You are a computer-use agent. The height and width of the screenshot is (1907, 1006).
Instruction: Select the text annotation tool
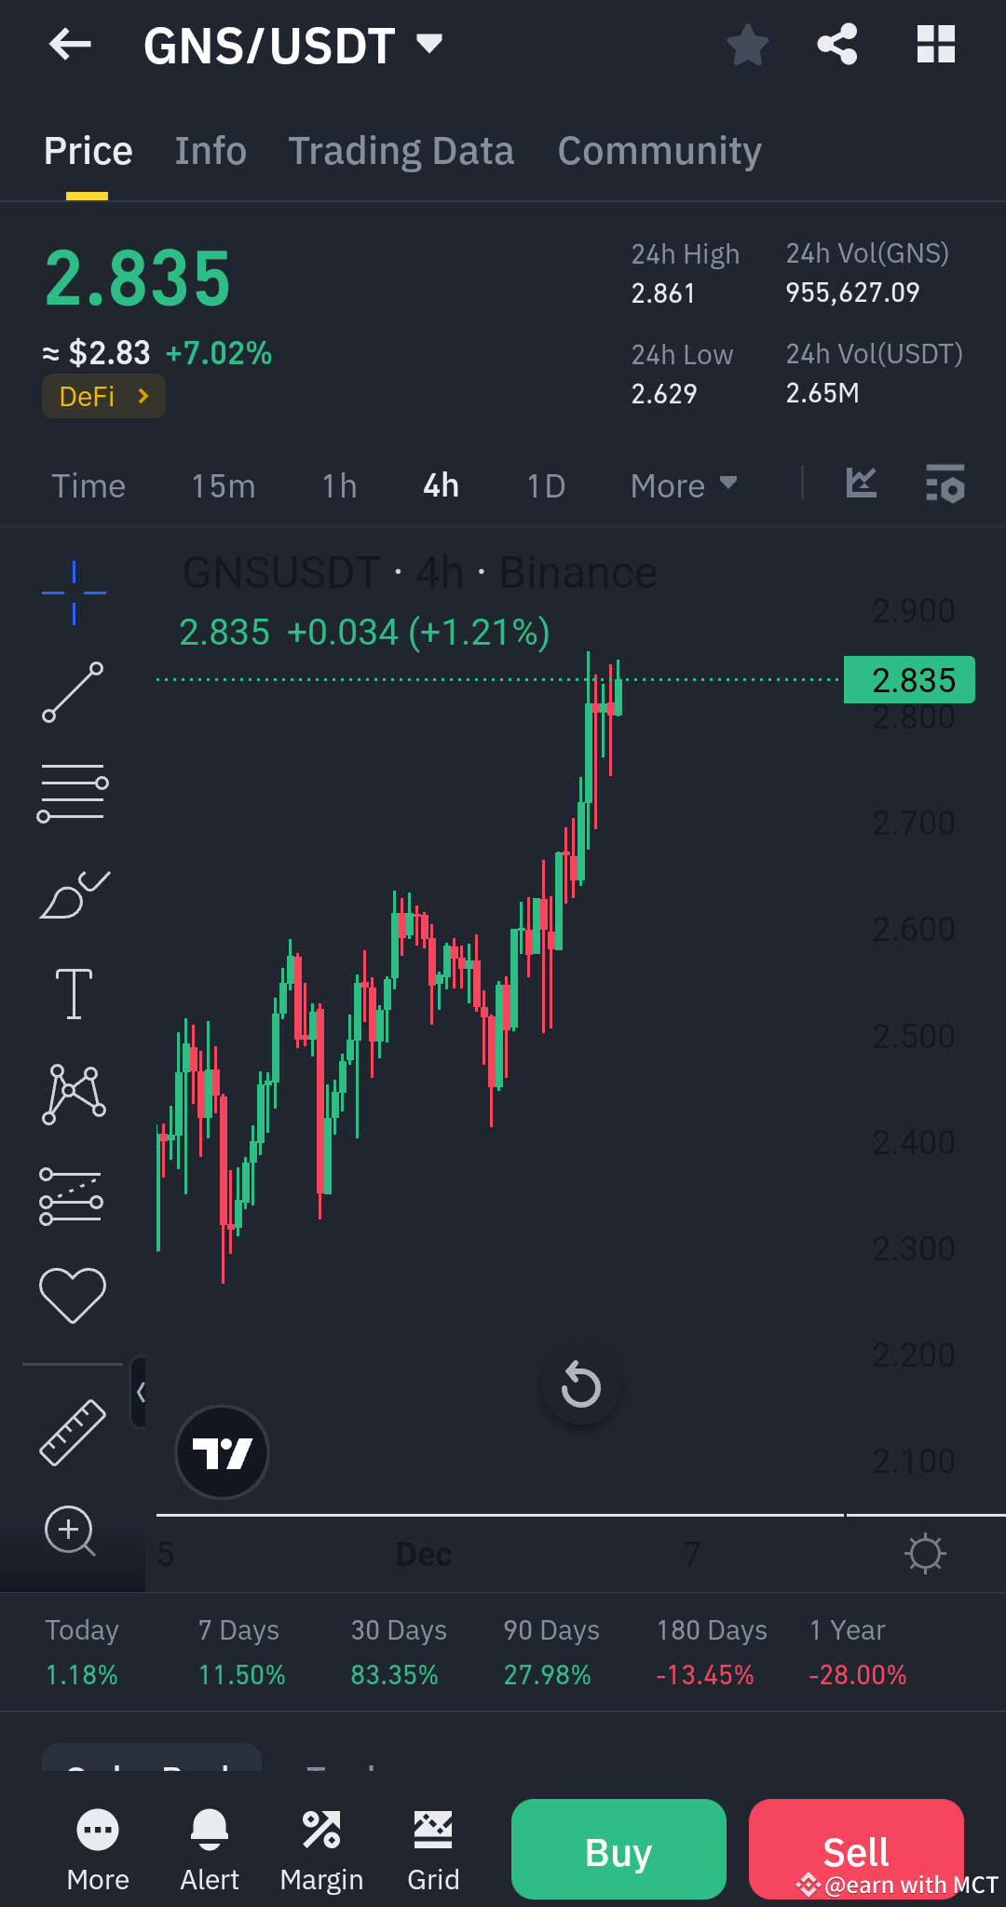73,993
